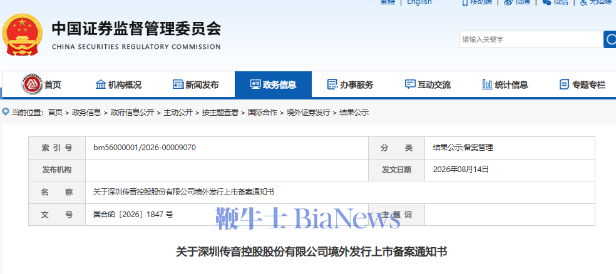Click the 文号 label cell

pos(57,215)
